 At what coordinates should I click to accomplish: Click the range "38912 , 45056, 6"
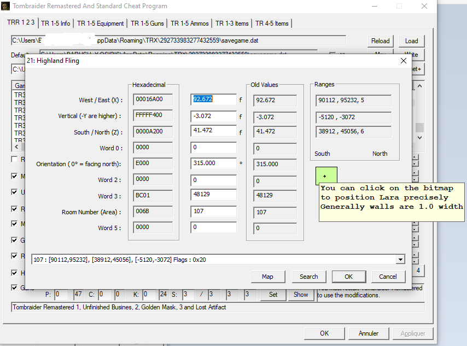click(353, 132)
